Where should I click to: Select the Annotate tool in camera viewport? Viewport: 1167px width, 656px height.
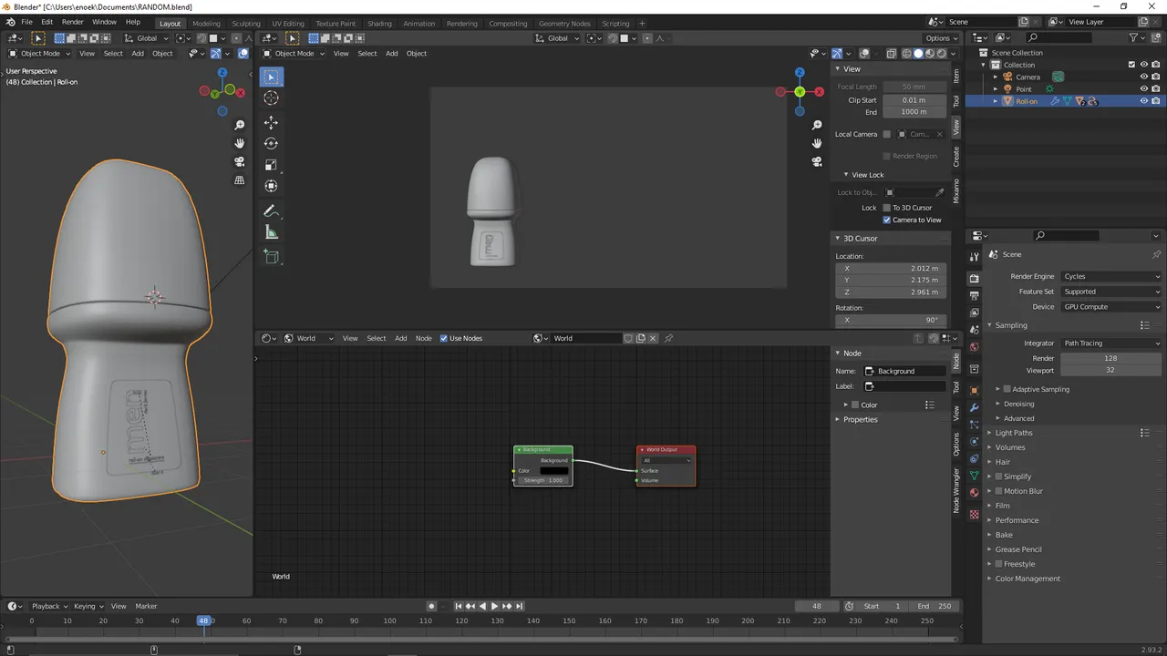point(272,210)
